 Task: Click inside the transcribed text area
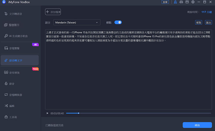(128, 69)
